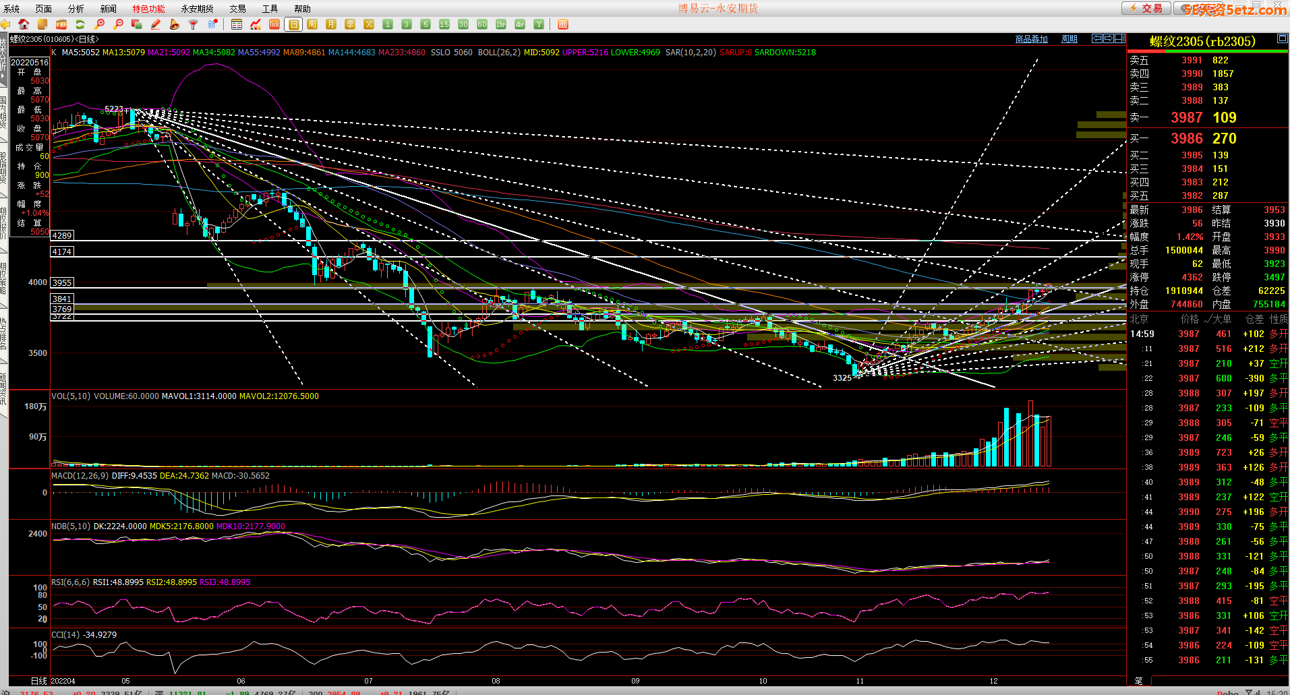Click the 3955 price level label
Image resolution: width=1290 pixels, height=695 pixels.
pos(62,282)
